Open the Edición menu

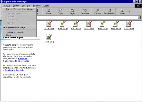[16, 6]
